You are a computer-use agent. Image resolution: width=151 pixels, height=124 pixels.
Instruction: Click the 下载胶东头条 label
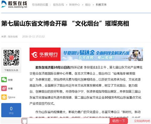click(x=11, y=70)
